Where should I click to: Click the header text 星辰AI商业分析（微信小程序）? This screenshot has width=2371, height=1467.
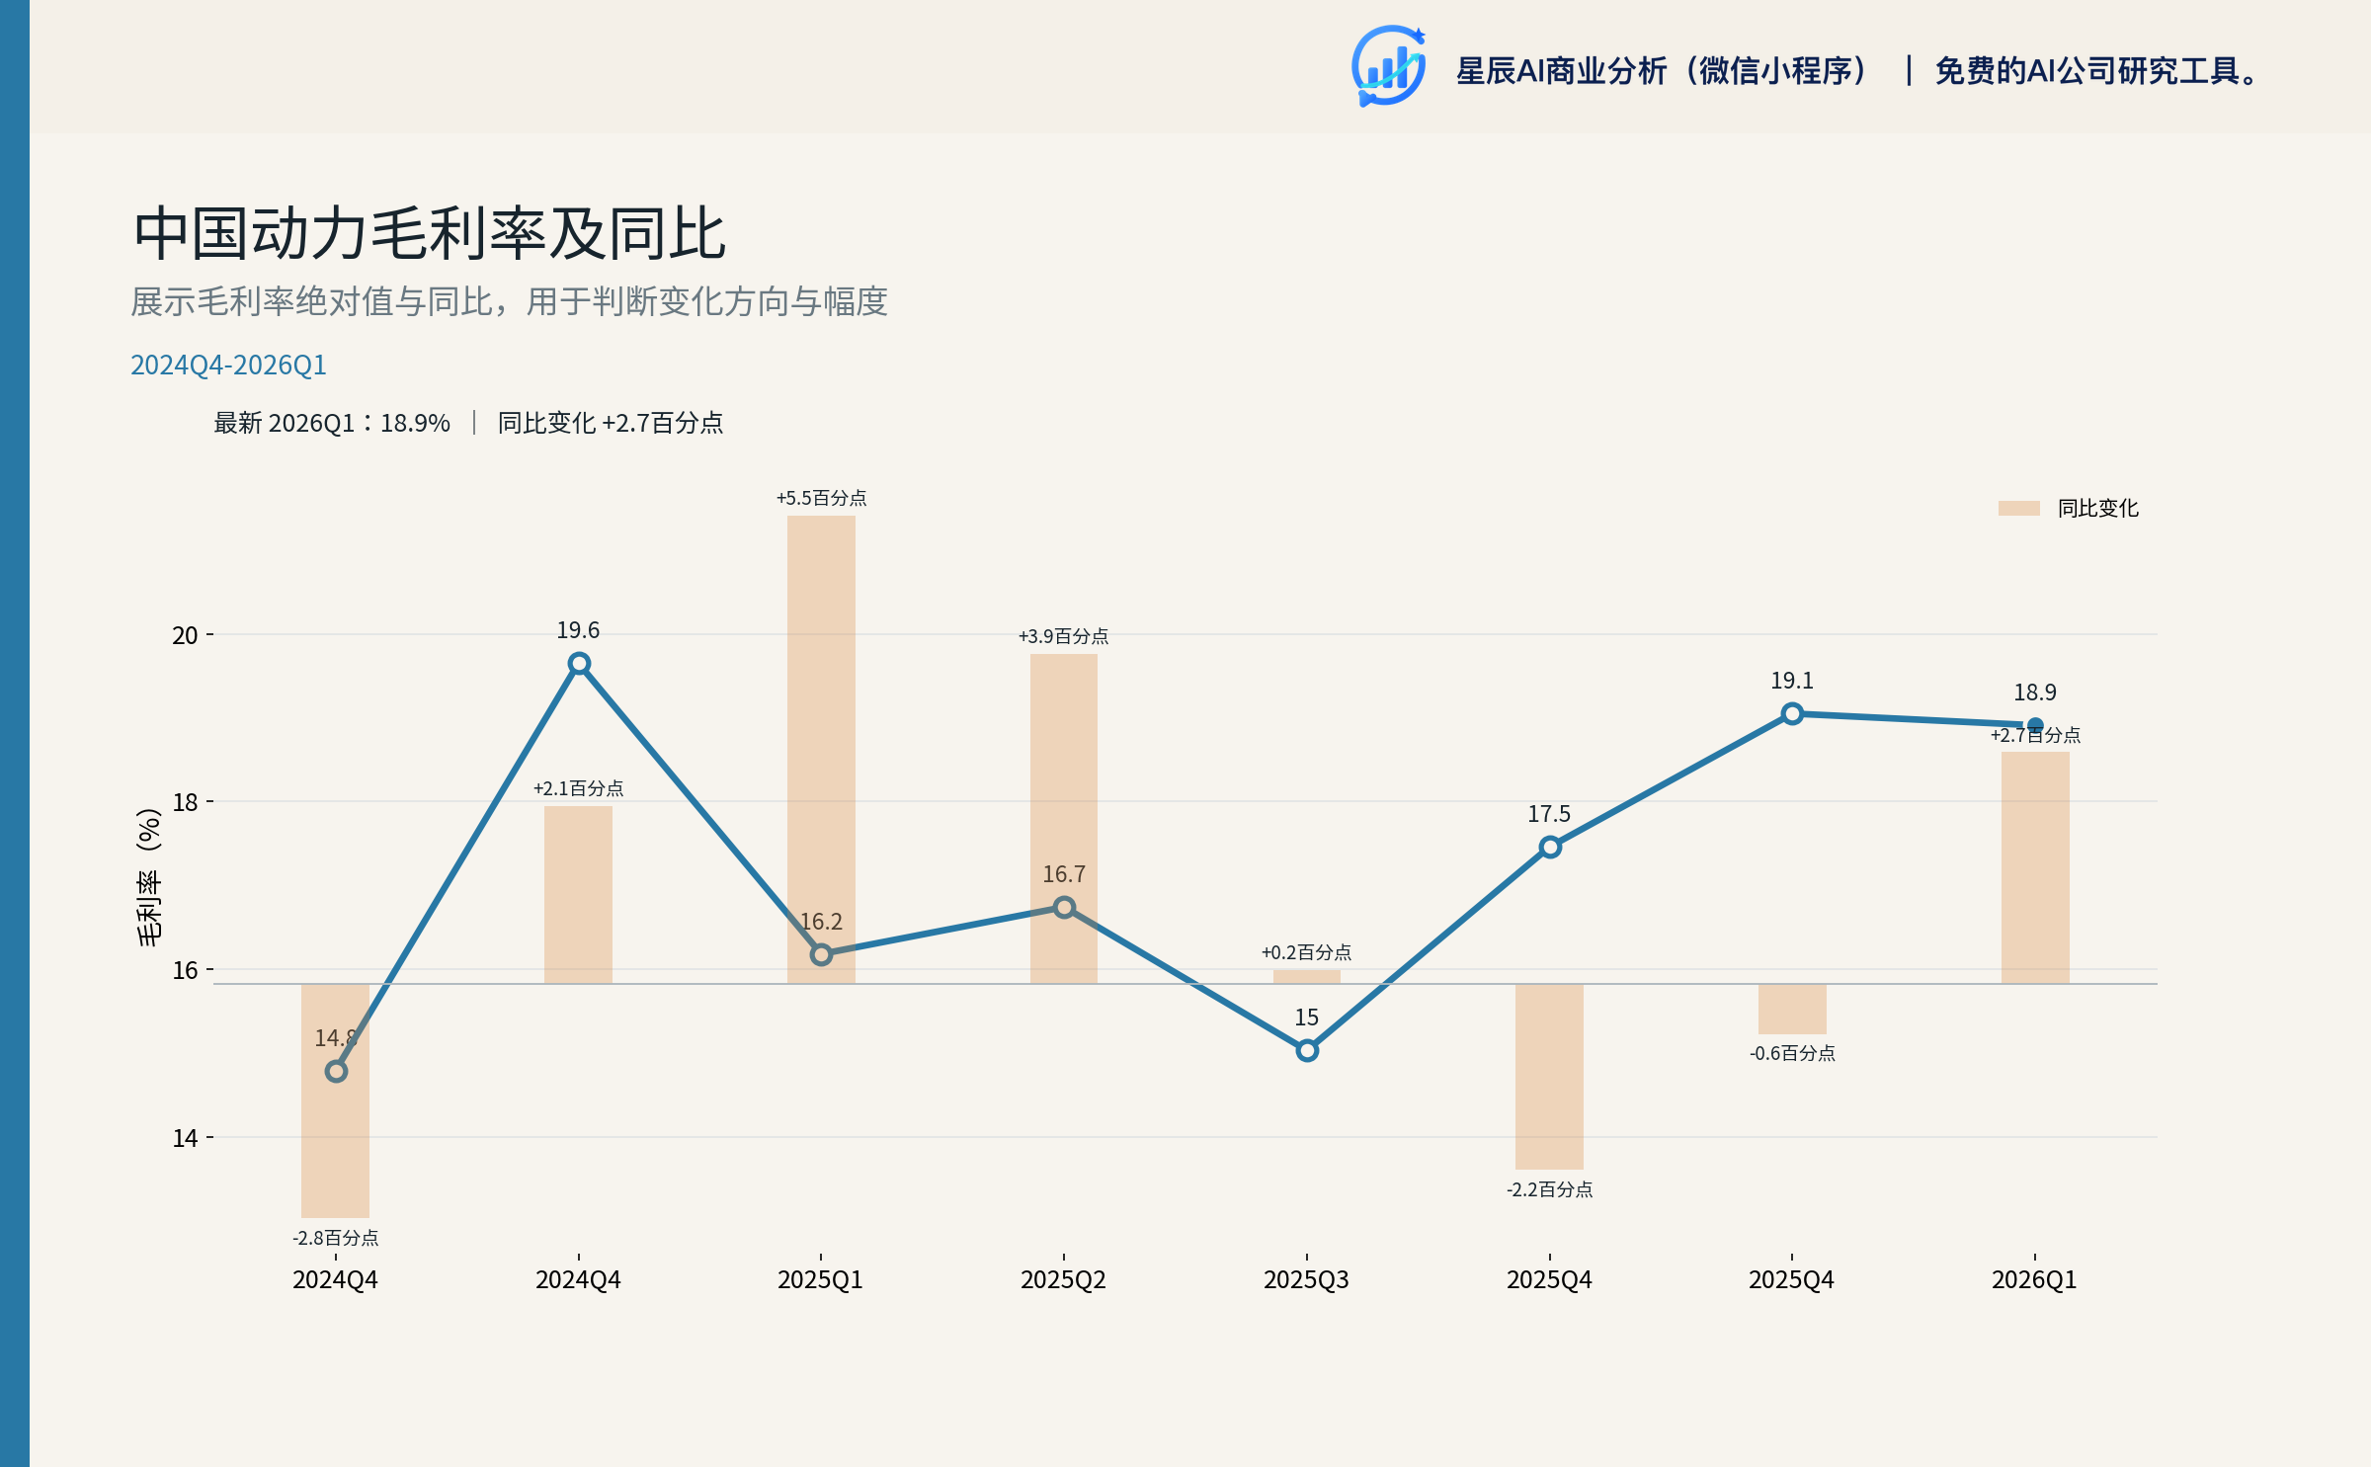1663,71
